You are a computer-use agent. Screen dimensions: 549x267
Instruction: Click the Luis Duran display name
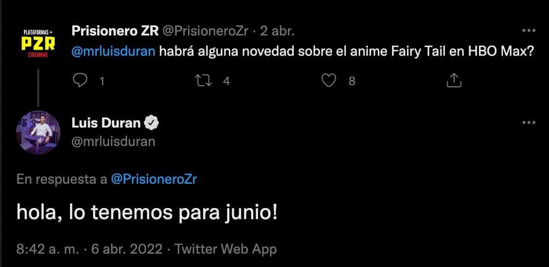[x=106, y=123]
